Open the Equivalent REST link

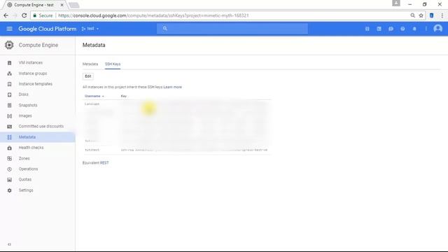click(x=104, y=163)
